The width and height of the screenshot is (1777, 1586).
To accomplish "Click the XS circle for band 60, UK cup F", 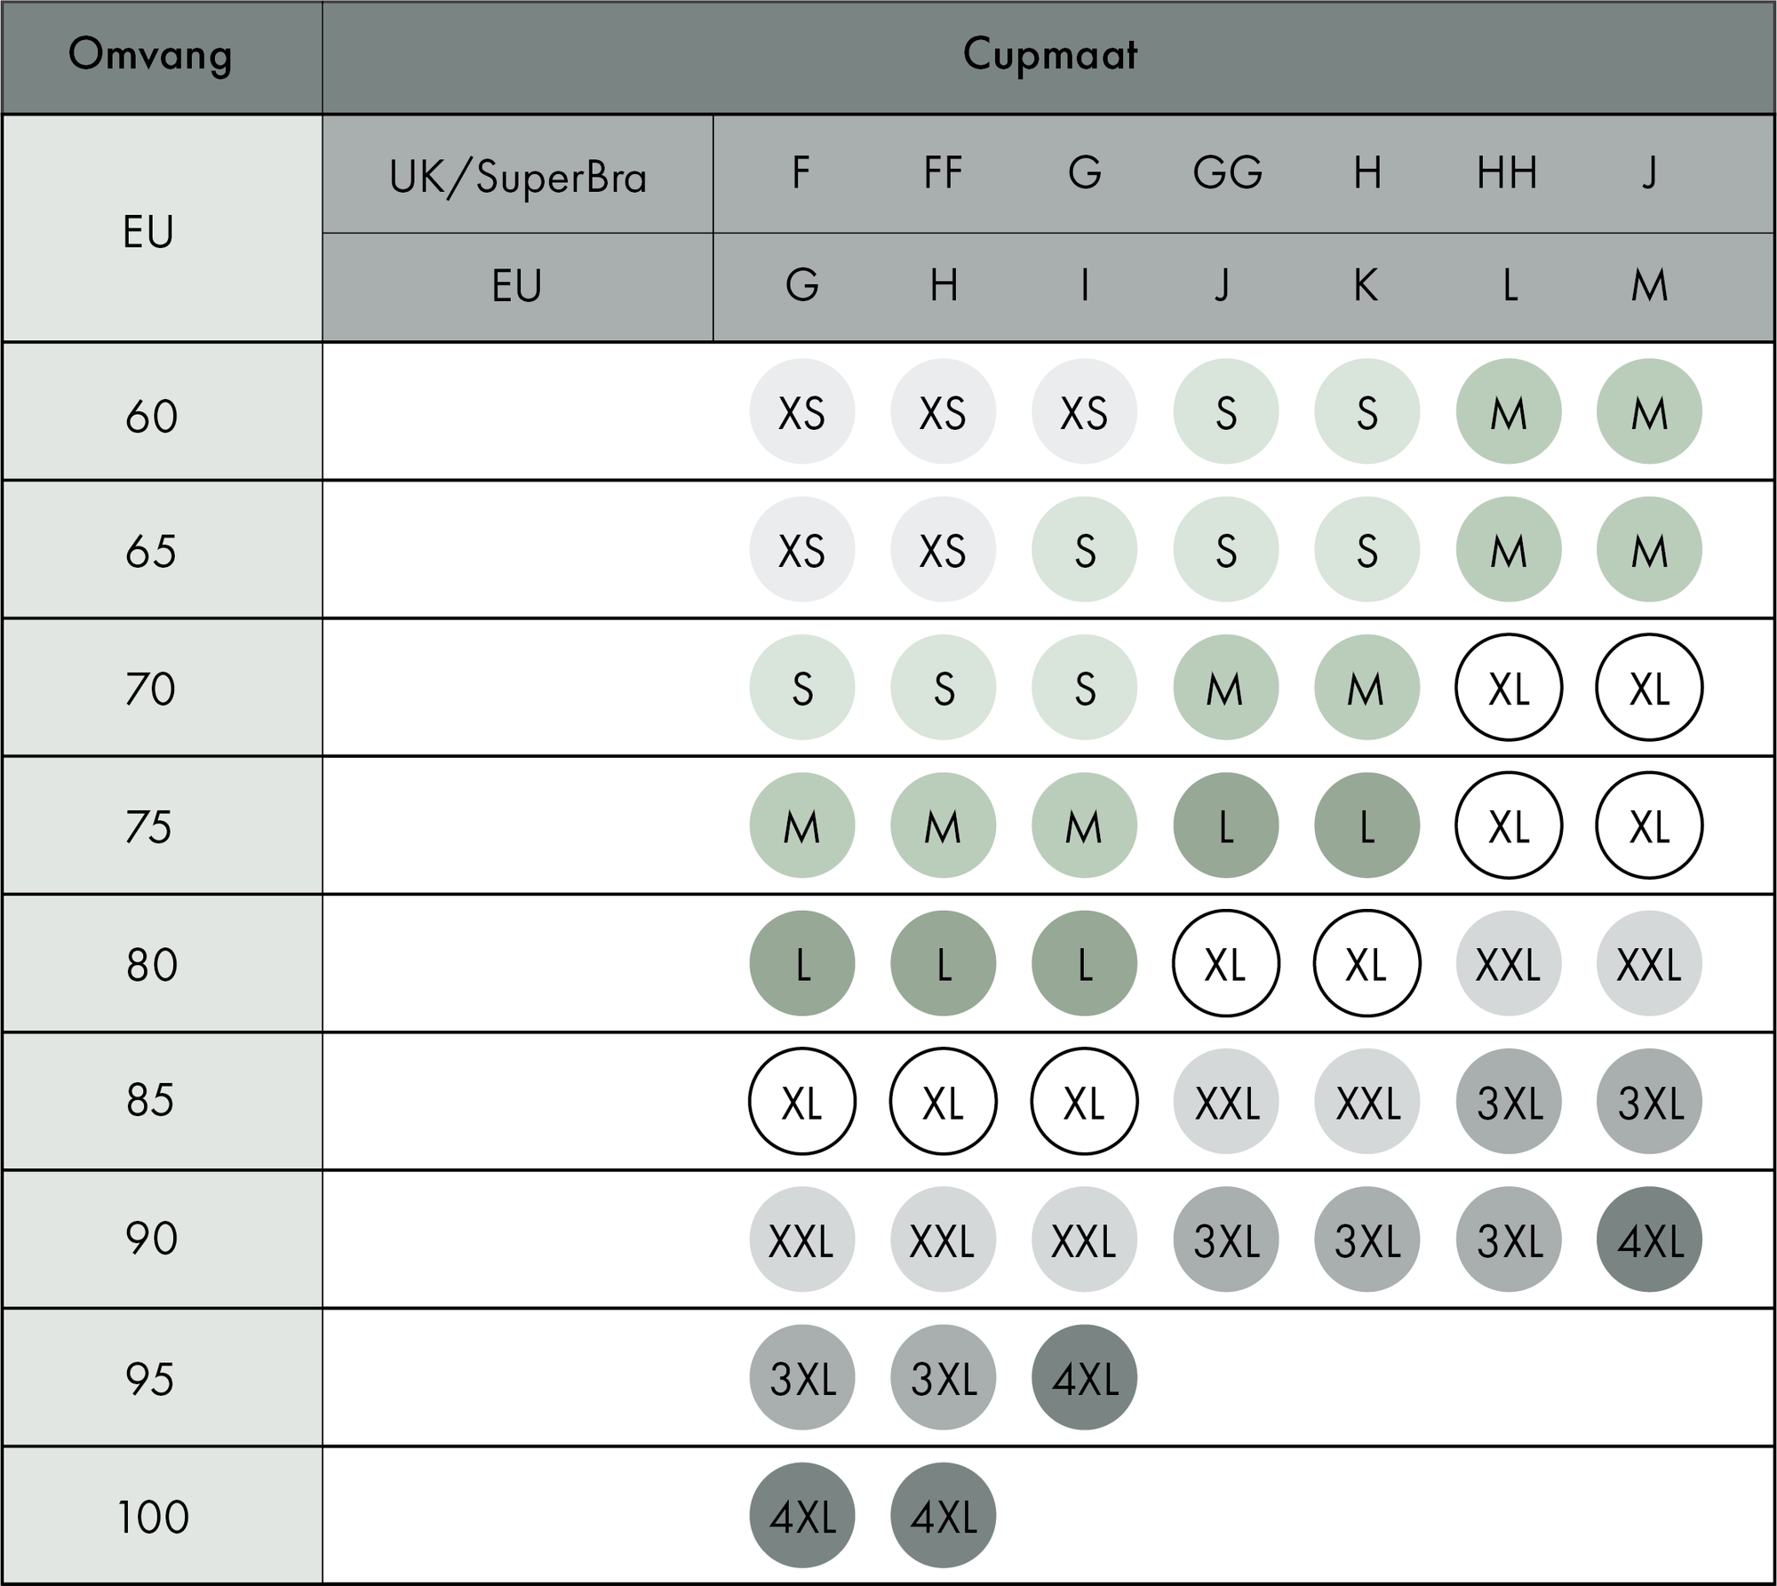I will click(801, 411).
